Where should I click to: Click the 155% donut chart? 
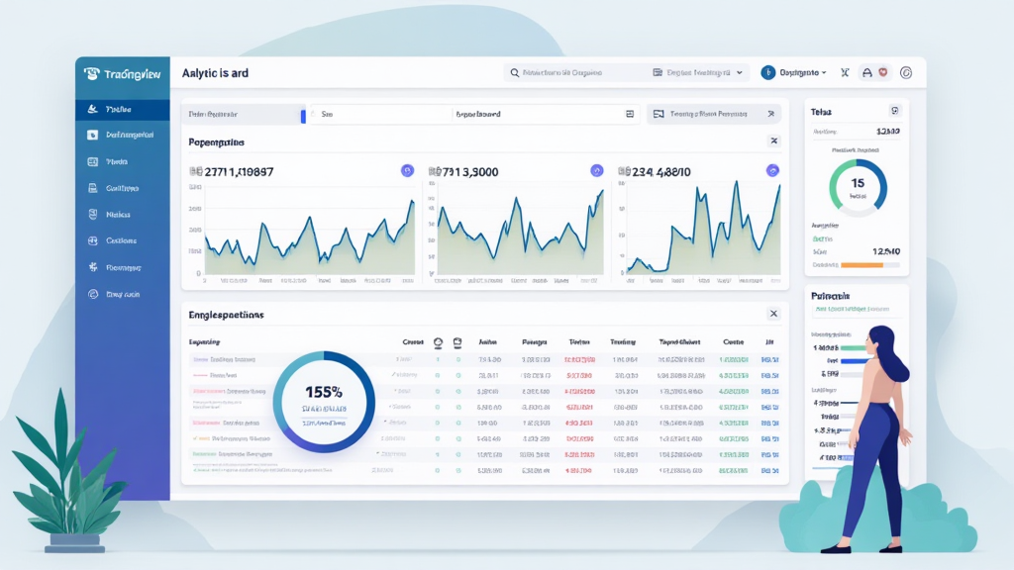324,402
